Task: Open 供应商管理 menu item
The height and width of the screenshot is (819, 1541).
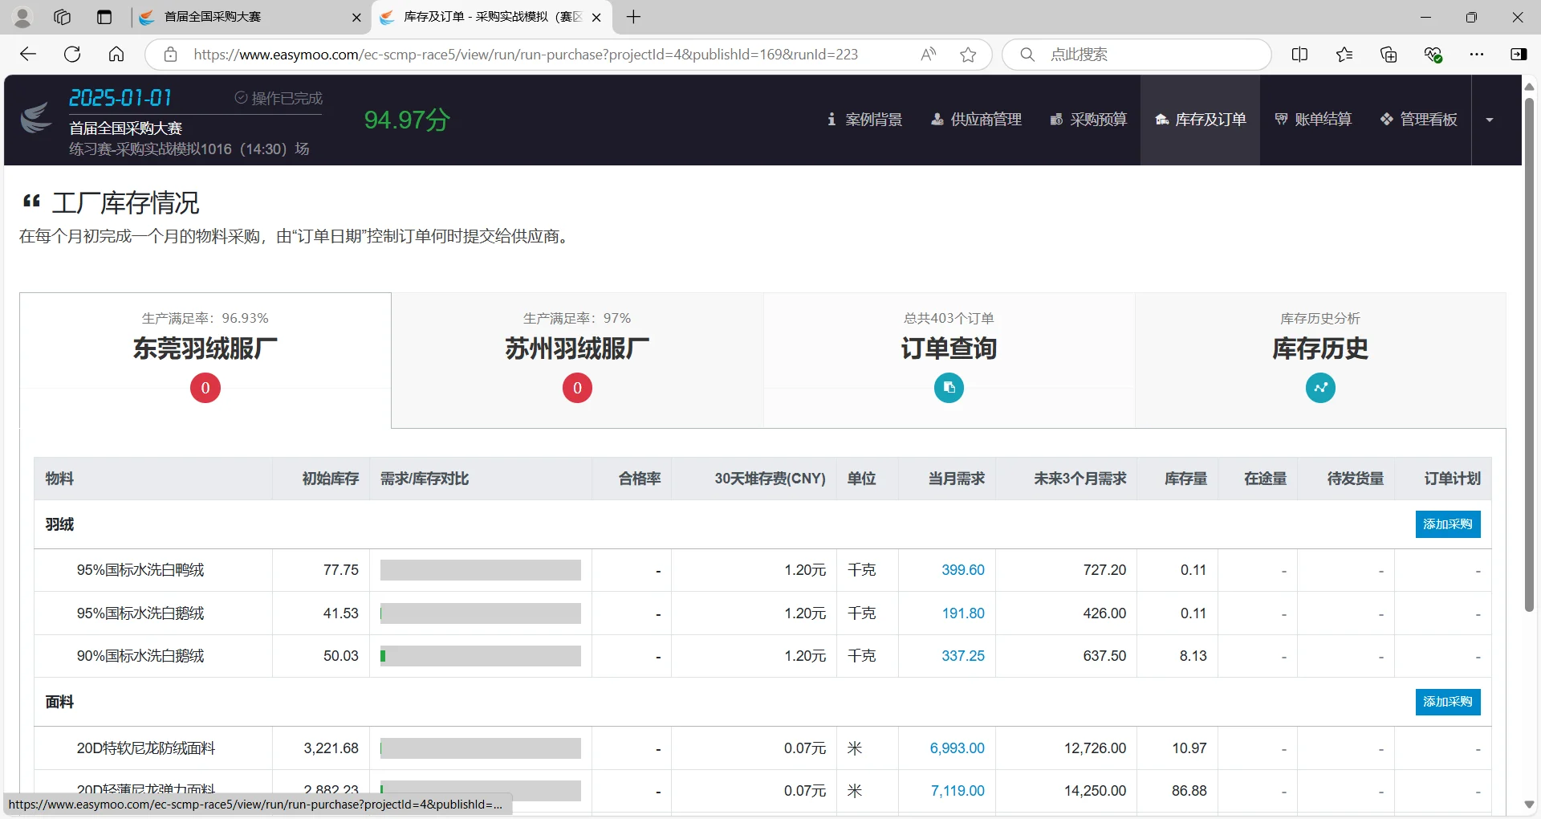Action: [x=976, y=120]
